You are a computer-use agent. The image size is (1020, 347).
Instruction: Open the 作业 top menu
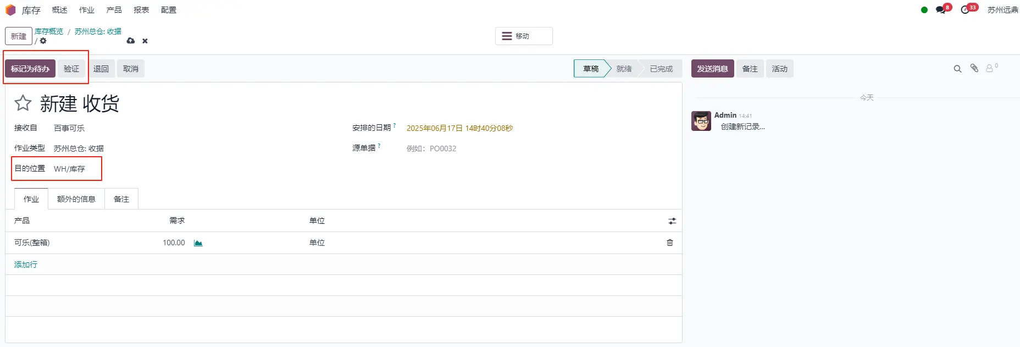click(x=87, y=10)
